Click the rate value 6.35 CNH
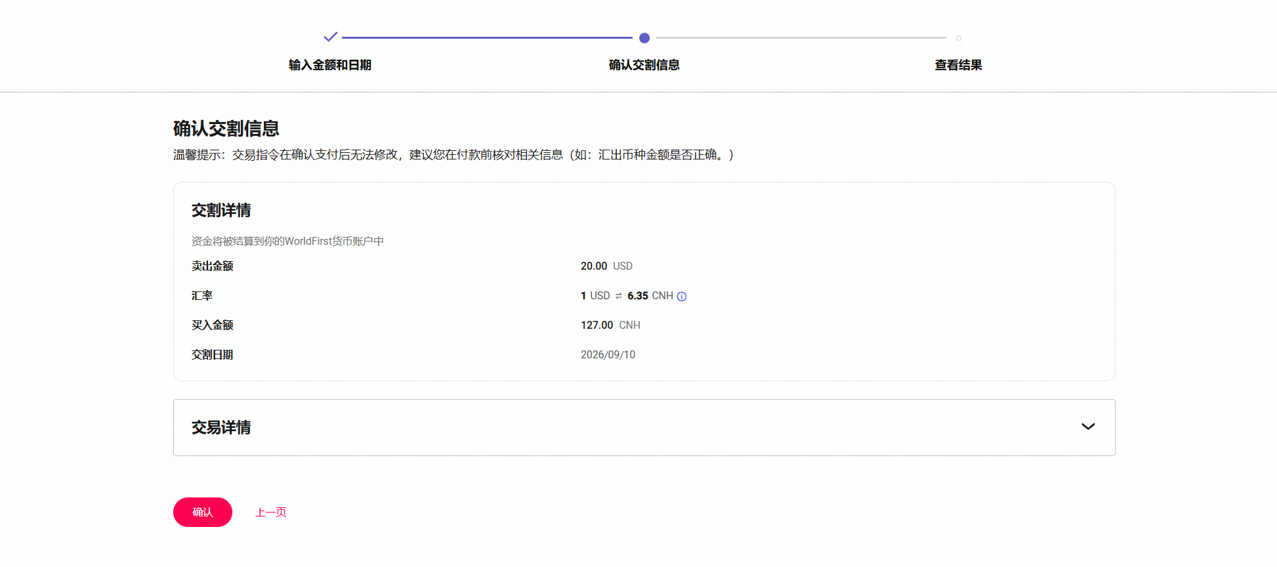Viewport: 1277px width, 567px height. click(650, 296)
